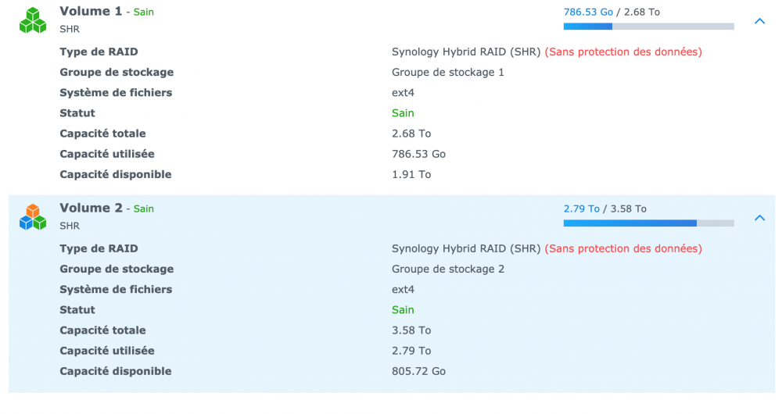Click Volume 1 Capacité totale 2.68 To value

click(411, 134)
